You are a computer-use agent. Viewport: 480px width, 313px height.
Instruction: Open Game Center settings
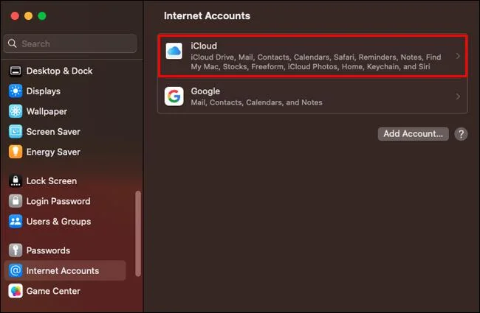(53, 291)
